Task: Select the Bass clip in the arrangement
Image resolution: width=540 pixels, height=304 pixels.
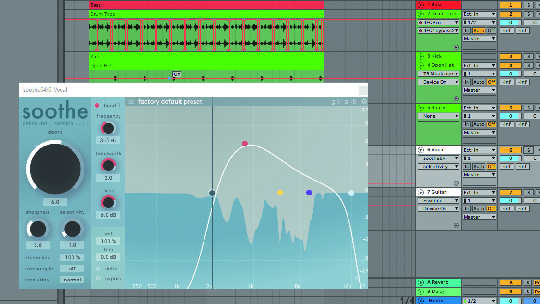Action: pyautogui.click(x=205, y=5)
